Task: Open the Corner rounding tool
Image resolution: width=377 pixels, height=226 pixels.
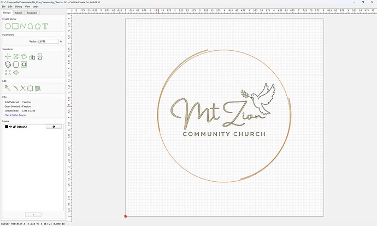Action: tap(16, 64)
